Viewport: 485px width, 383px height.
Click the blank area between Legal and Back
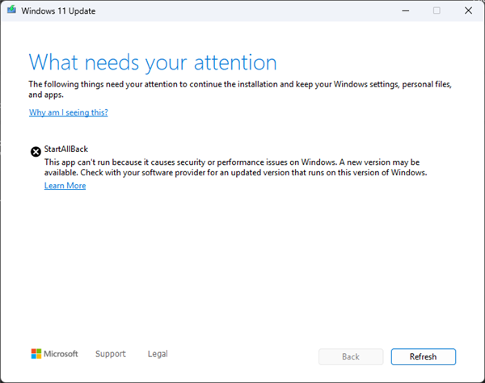tap(242, 356)
